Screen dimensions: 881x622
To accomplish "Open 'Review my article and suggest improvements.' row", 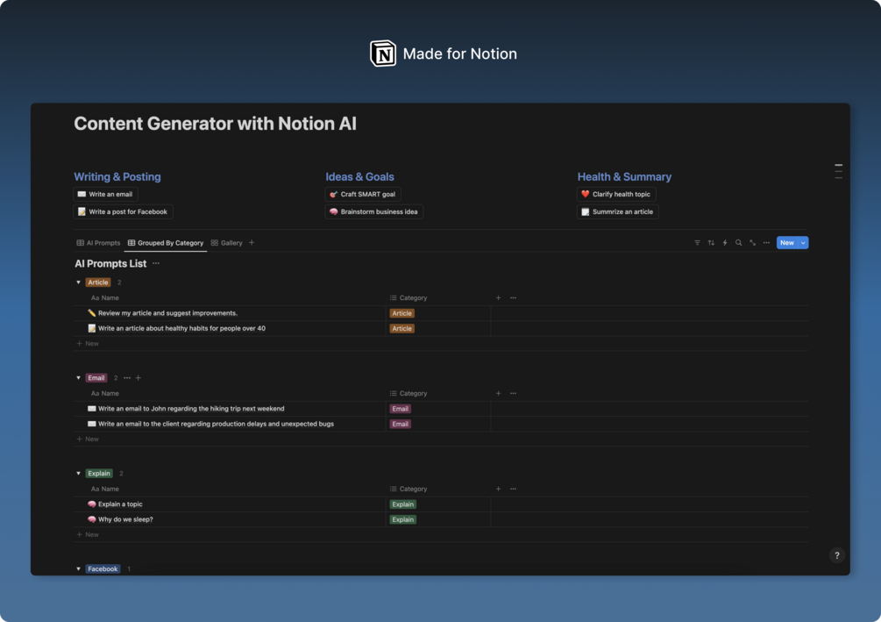I will point(168,313).
